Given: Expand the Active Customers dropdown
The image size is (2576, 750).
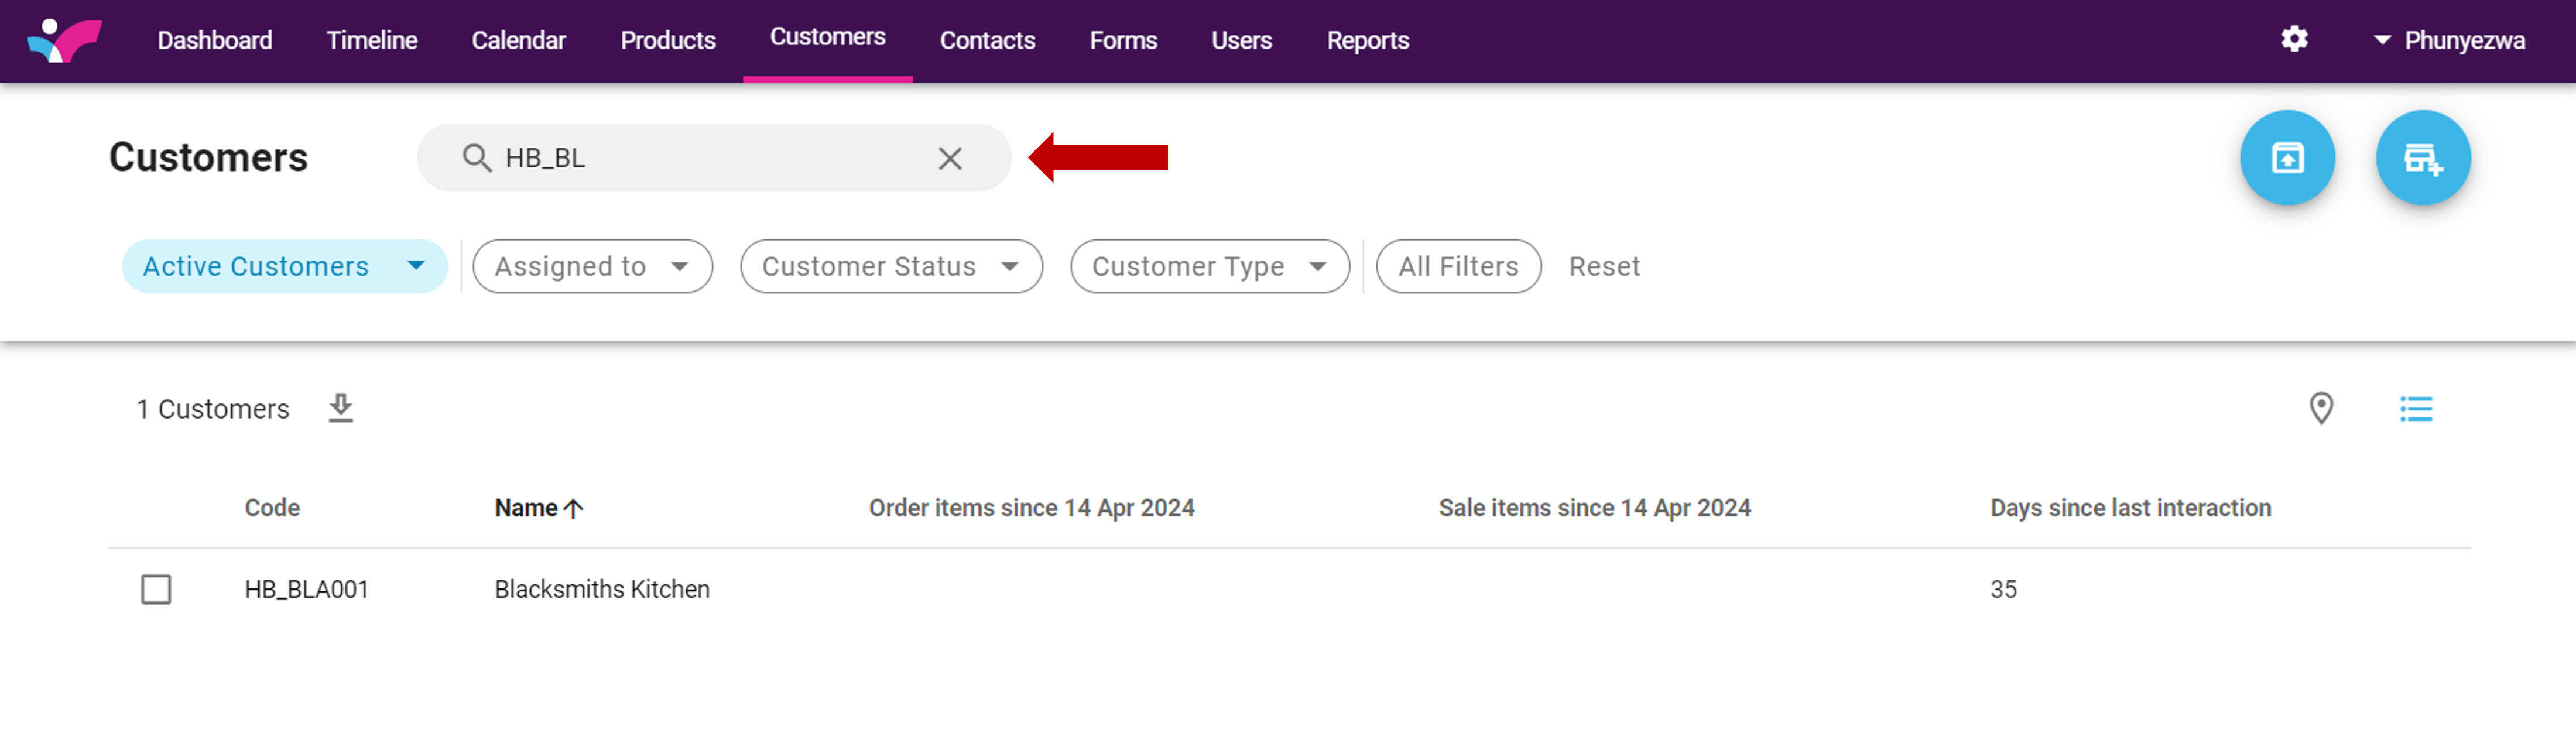Looking at the screenshot, I should [284, 266].
